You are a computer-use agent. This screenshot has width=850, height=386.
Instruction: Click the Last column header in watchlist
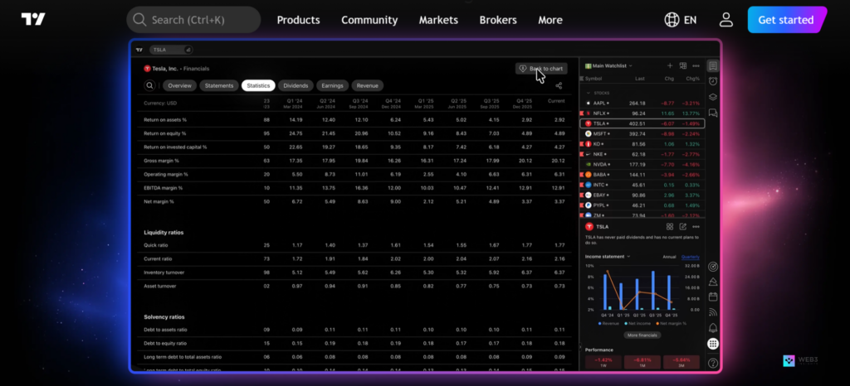(640, 79)
